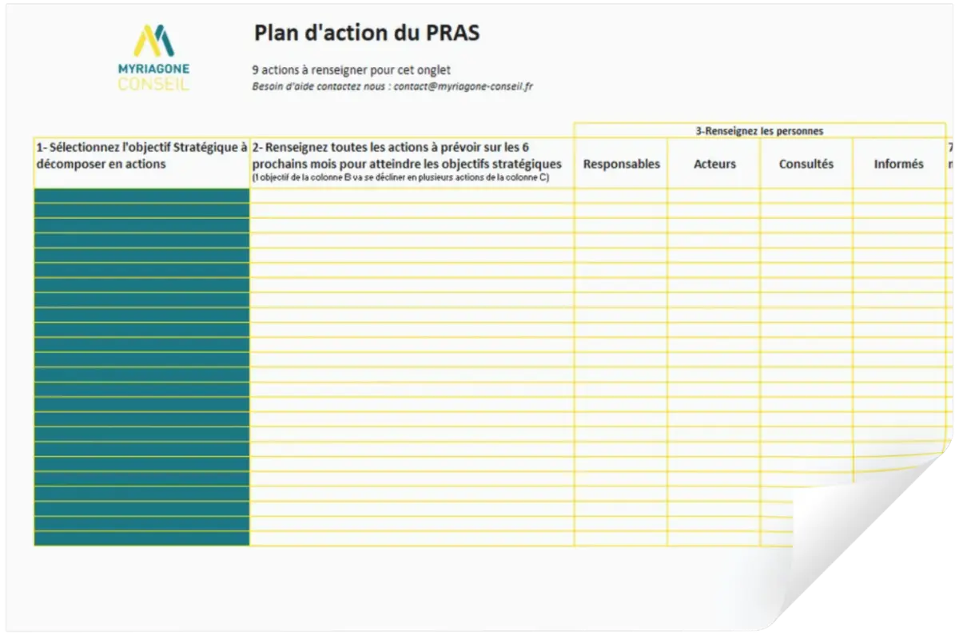The height and width of the screenshot is (639, 959).
Task: Click the first empty cell under Acteurs
Action: pos(714,196)
